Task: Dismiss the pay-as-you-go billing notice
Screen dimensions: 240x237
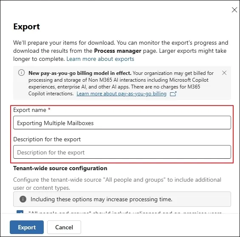Action: [224, 73]
